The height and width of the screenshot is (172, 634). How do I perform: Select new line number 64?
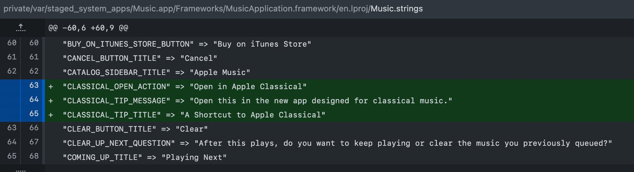34,99
